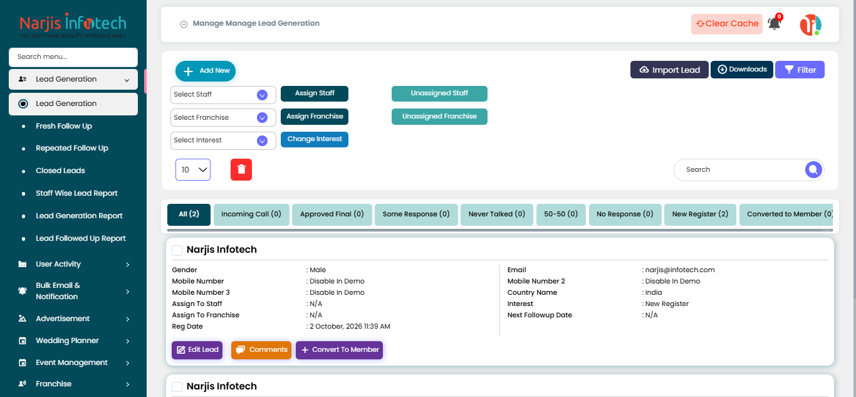This screenshot has width=856, height=397.
Task: Open Lead Followed Up Report
Action: [x=81, y=238]
